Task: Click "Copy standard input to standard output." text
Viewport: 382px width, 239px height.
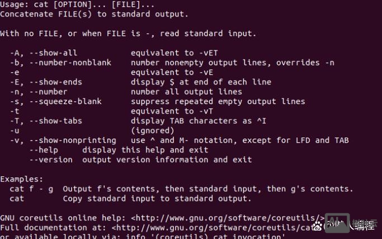Action: [157, 199]
